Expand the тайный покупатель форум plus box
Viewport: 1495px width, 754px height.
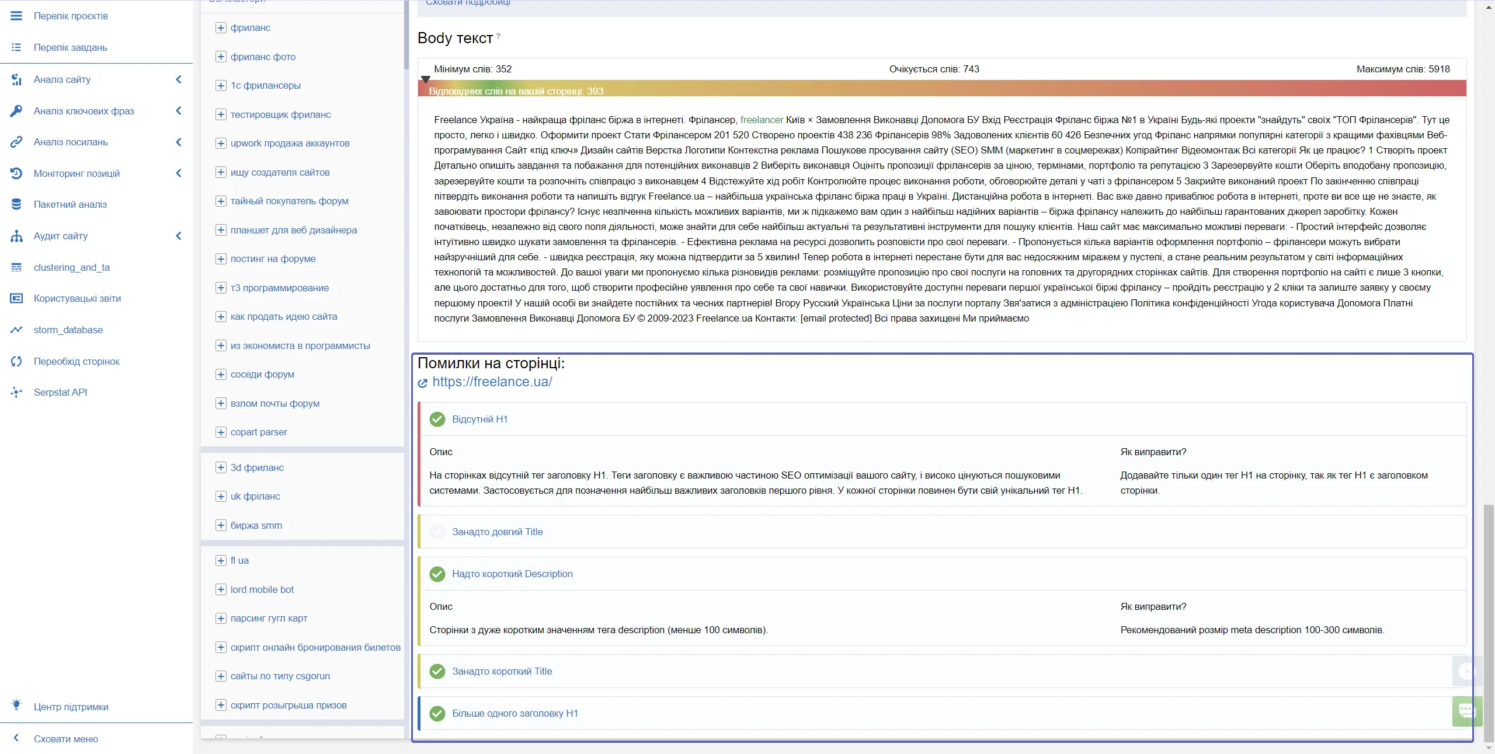[221, 201]
